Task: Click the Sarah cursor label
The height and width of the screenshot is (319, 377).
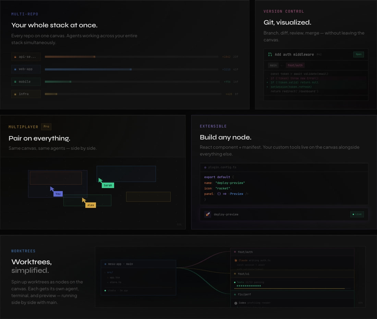Action: pos(108,185)
